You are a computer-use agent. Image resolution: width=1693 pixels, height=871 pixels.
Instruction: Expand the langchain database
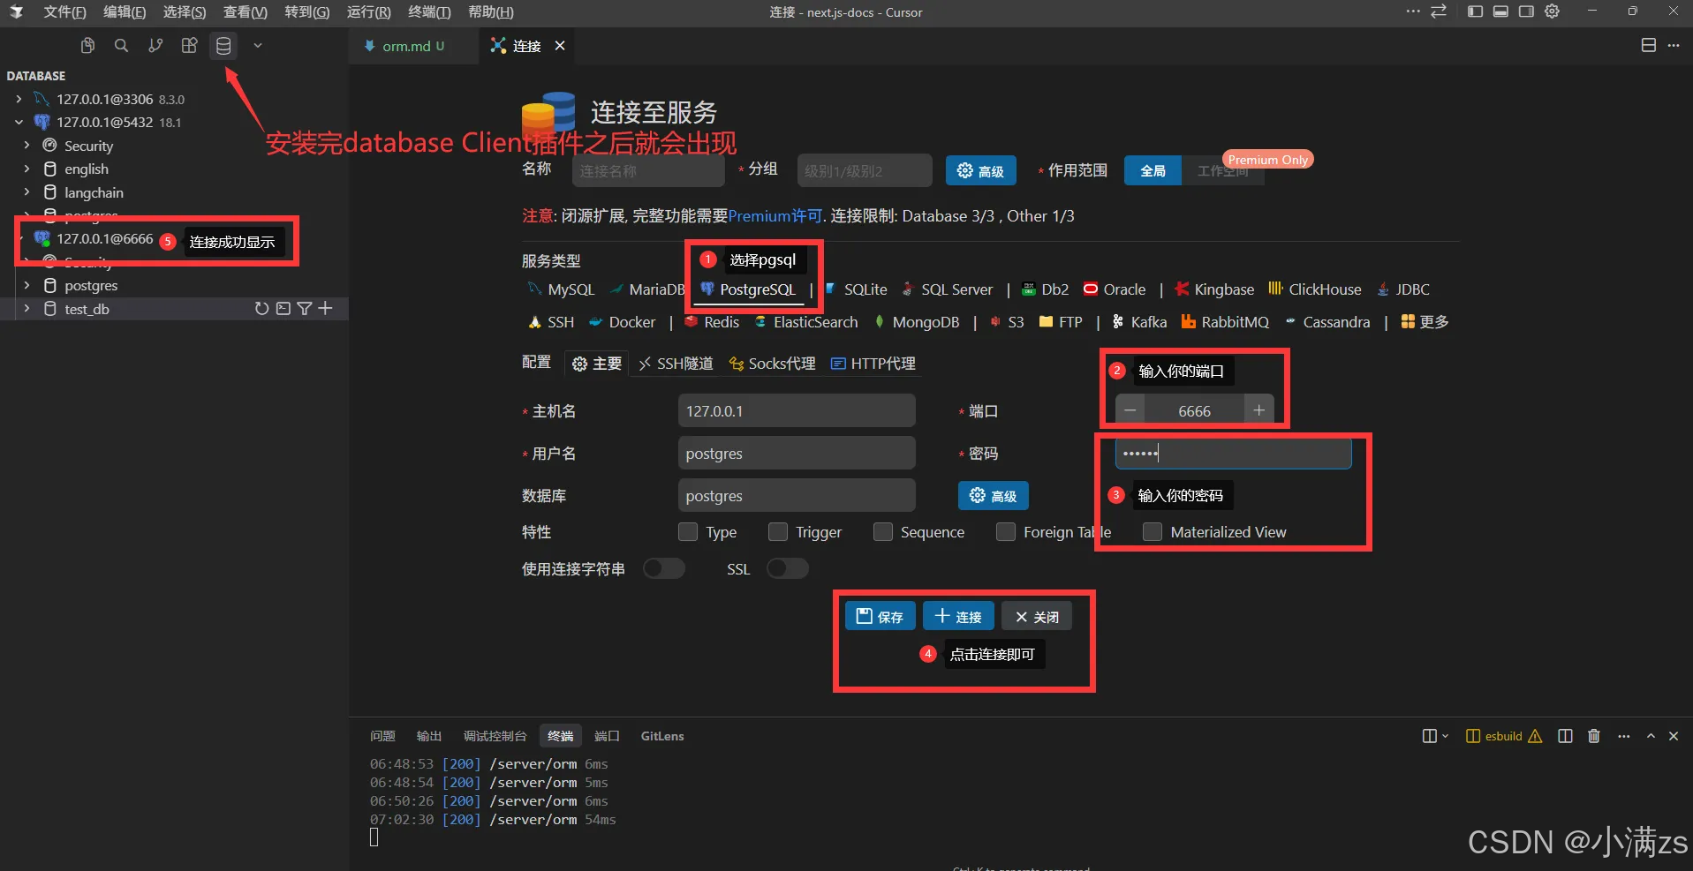point(26,192)
